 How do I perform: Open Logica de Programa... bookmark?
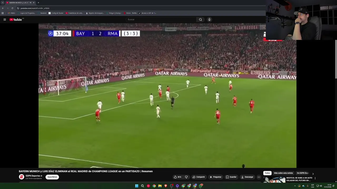[26, 13]
